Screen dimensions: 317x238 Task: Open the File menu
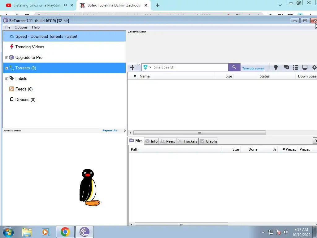(7, 27)
